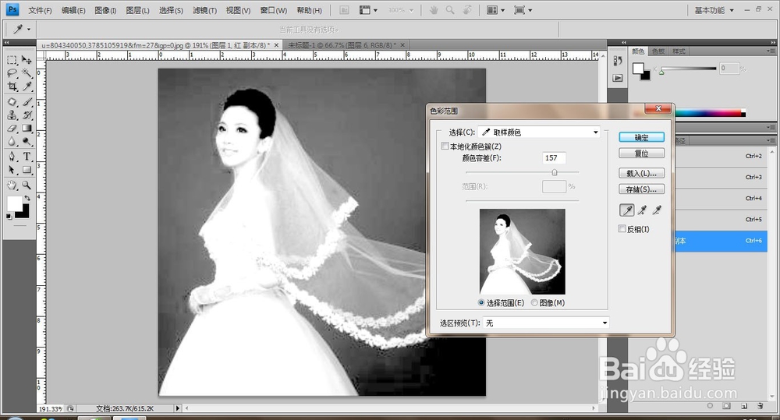The width and height of the screenshot is (780, 420).
Task: Select the Dodge tool
Action: [x=27, y=142]
